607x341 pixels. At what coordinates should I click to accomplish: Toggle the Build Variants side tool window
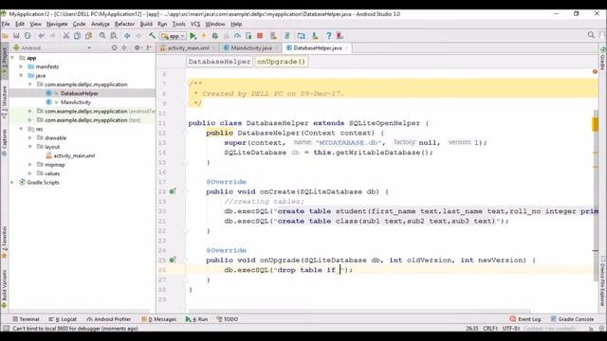[4, 289]
